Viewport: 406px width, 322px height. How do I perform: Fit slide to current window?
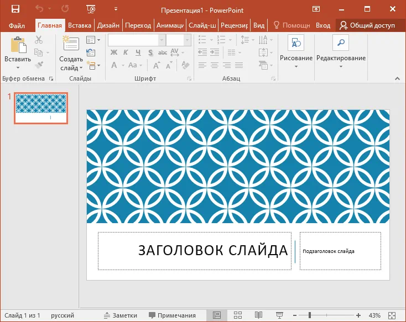coord(392,315)
